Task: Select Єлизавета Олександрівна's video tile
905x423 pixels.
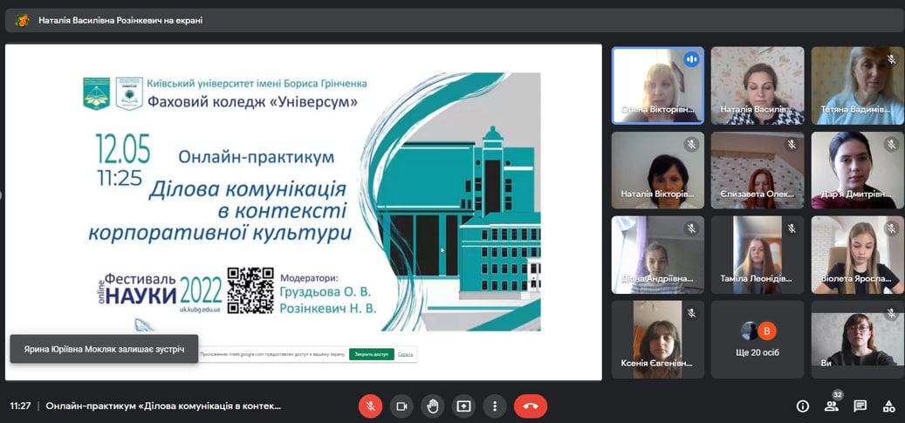Action: (758, 170)
